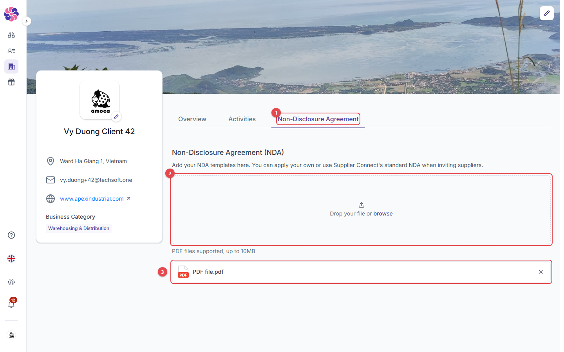
Task: Click the email vy.duong+42@techsoft.one
Action: click(x=96, y=180)
